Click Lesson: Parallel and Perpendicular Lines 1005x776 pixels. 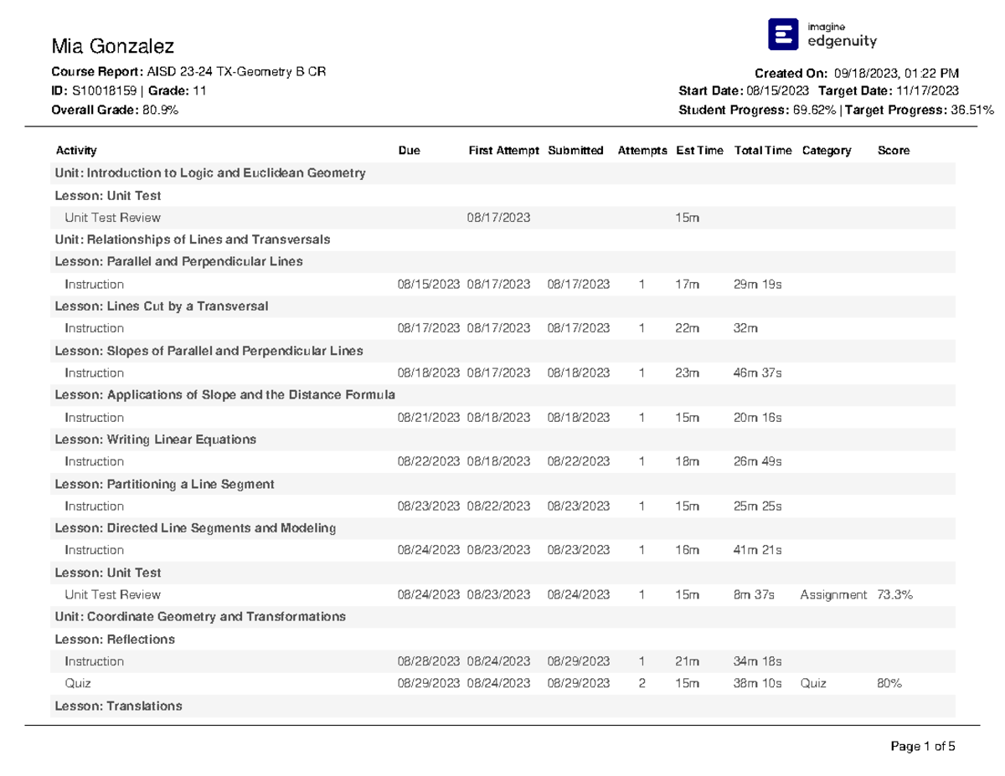(x=178, y=261)
